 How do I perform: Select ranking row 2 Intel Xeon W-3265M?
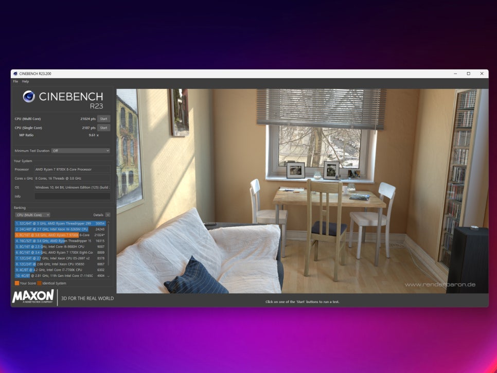[60, 229]
